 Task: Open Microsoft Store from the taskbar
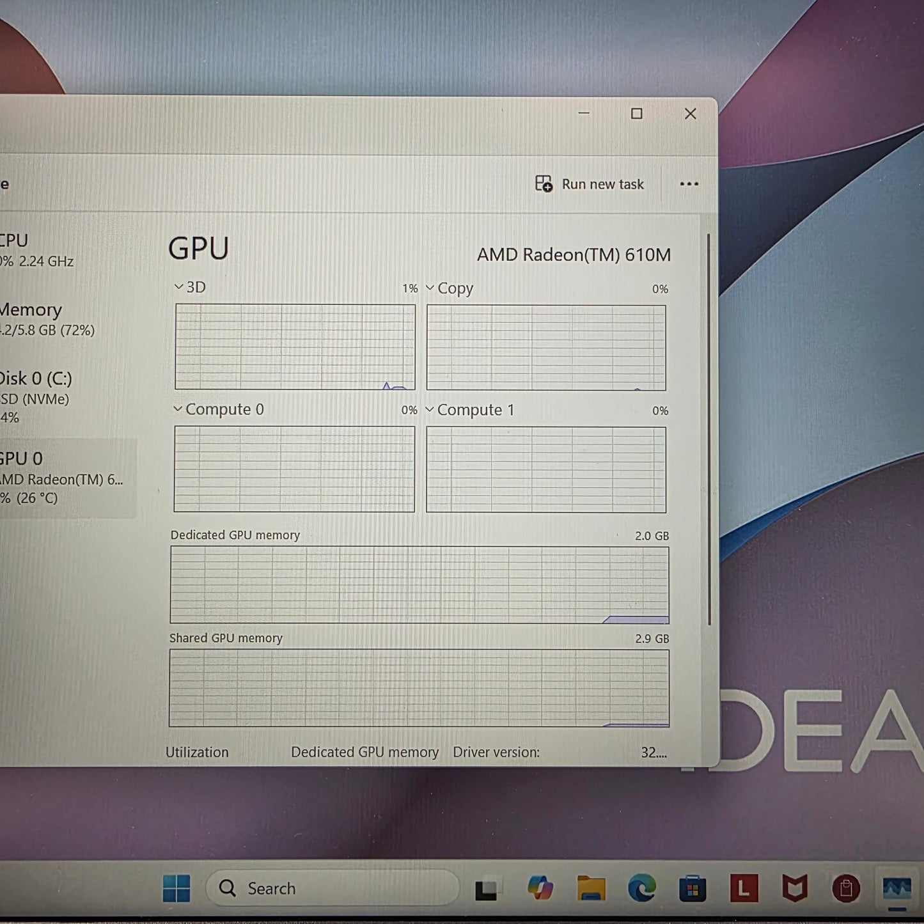click(693, 889)
